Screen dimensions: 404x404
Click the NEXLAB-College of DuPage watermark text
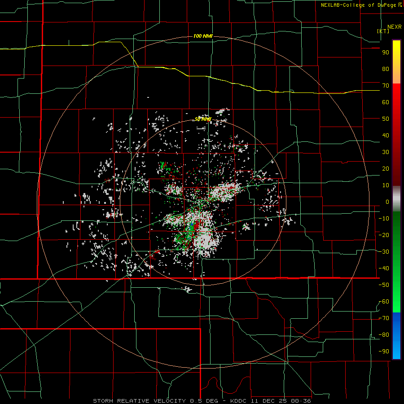[x=361, y=5]
